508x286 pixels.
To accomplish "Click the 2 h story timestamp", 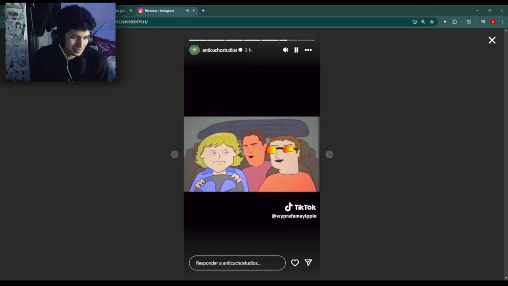I will pyautogui.click(x=248, y=50).
